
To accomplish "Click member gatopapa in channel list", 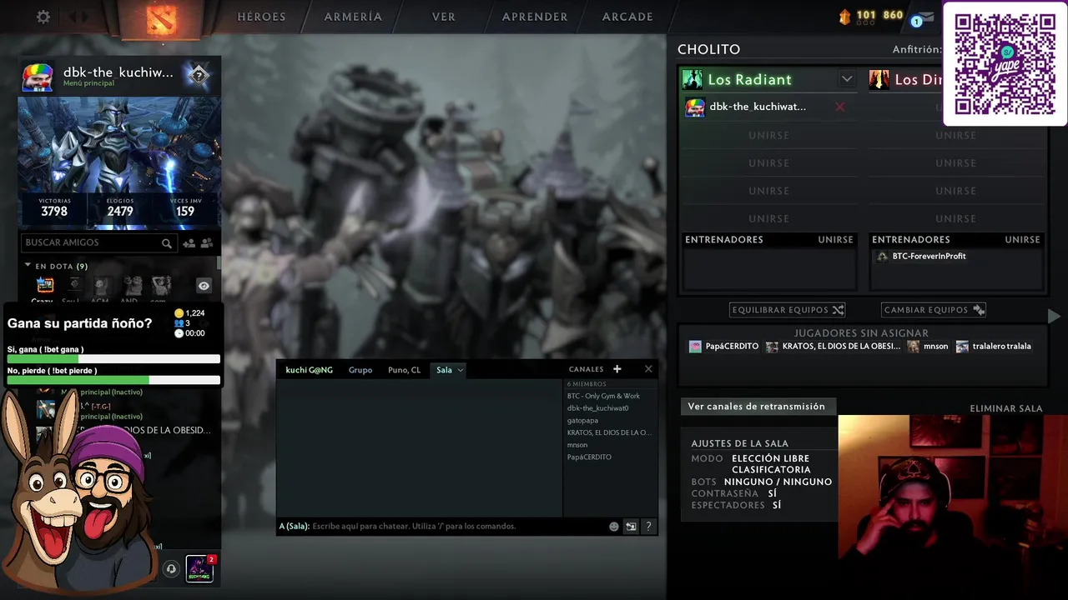I will click(582, 421).
